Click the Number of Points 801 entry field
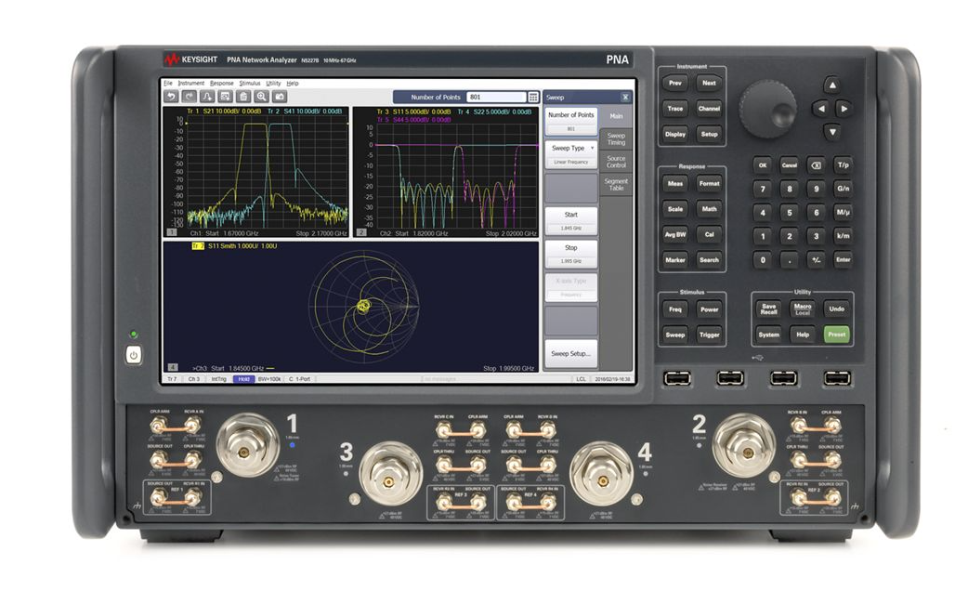968x591 pixels. [496, 97]
